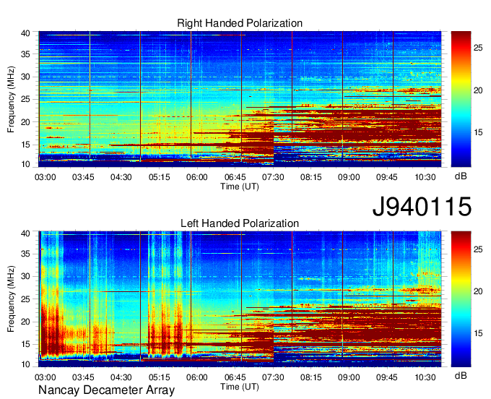Screen dimensions: 491x399
Task: Click "06:00" time tick under Left Handed plot
Action: (x=197, y=377)
